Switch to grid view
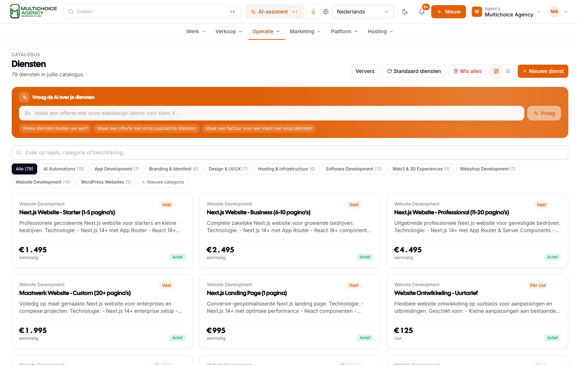Screen dimensions: 584x365 (x=496, y=71)
